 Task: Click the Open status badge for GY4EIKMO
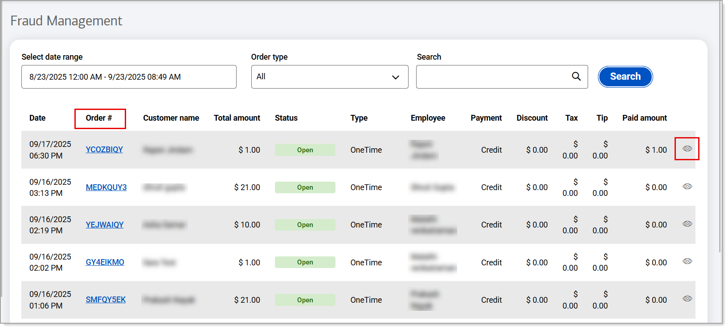coord(305,262)
